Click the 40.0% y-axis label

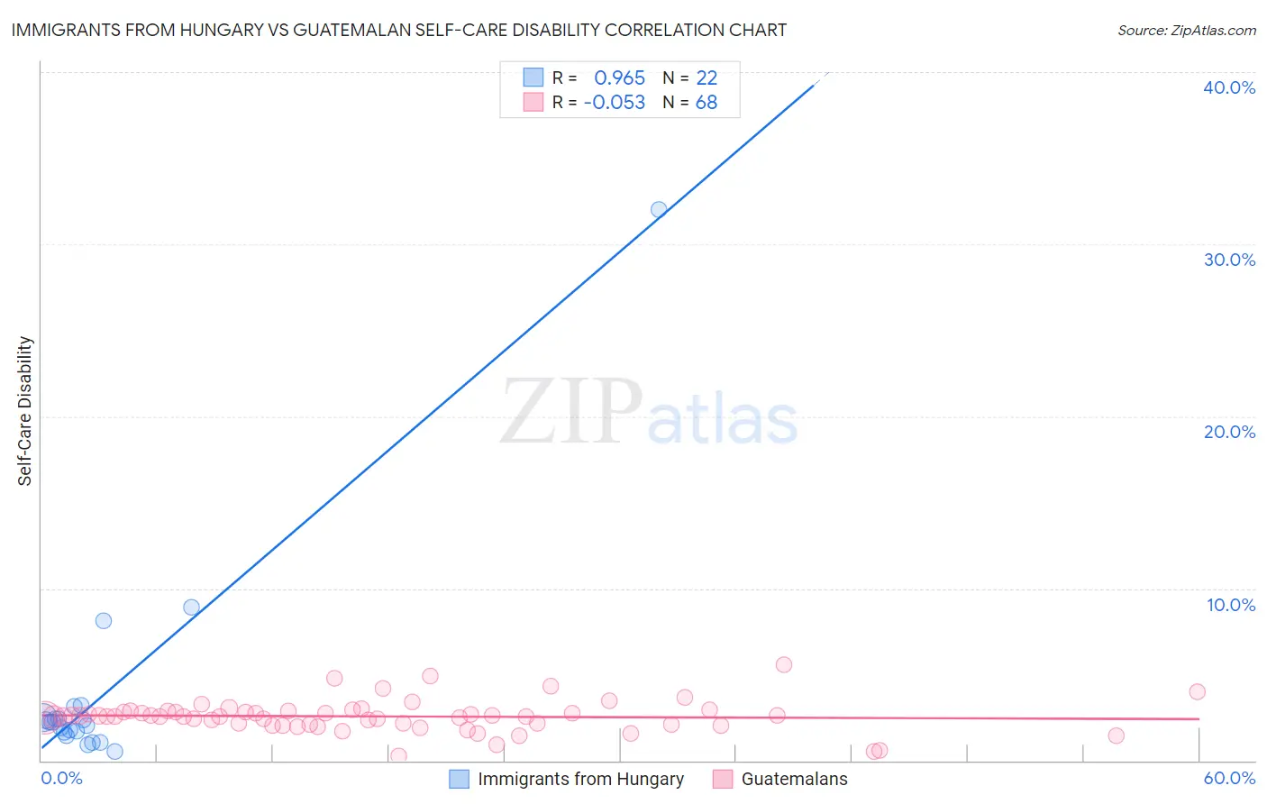(x=1229, y=87)
